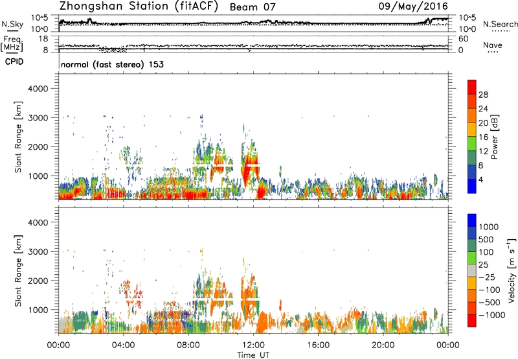Select the 500 label on velocity colorbar
This screenshot has width=518, height=359.
coord(486,240)
